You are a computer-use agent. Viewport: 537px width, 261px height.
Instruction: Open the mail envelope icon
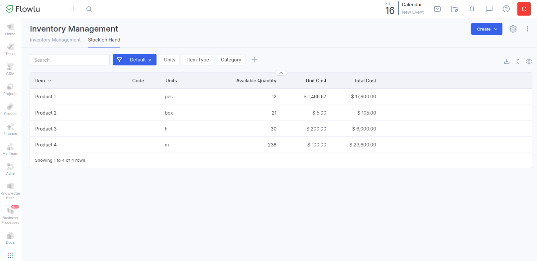(x=437, y=9)
